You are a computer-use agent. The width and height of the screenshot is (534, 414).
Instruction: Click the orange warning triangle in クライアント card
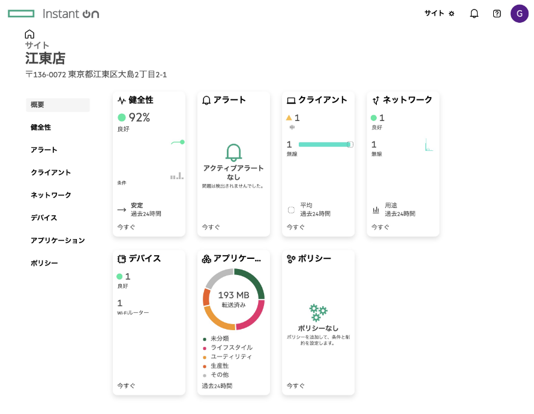289,117
